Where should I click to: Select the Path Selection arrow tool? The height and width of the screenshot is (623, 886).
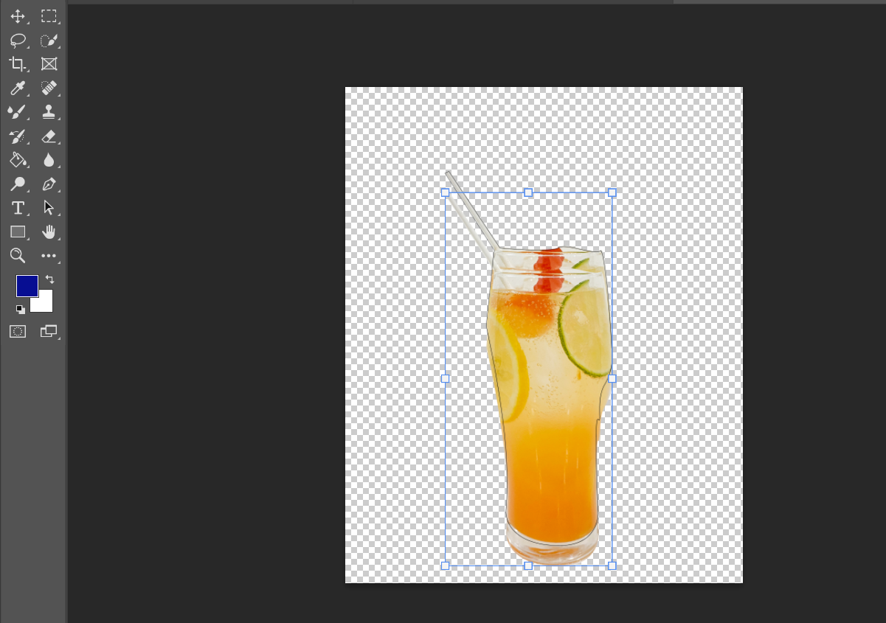pyautogui.click(x=49, y=208)
